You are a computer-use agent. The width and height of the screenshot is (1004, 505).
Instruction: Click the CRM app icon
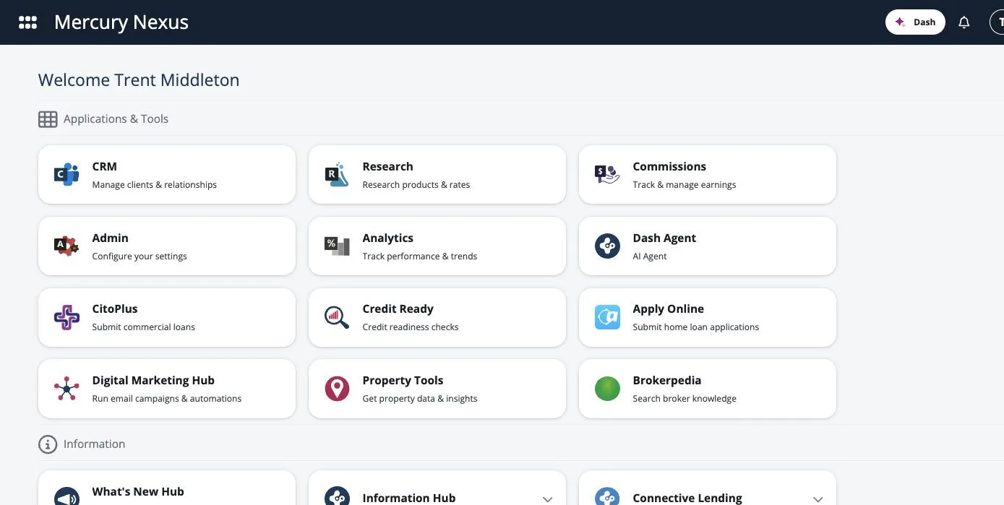[66, 174]
